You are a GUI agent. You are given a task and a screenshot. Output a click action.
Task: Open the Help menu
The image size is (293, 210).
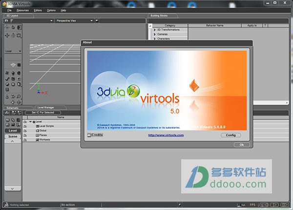[63, 10]
